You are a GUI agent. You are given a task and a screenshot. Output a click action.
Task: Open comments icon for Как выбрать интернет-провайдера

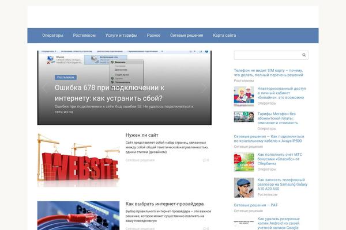point(206,228)
